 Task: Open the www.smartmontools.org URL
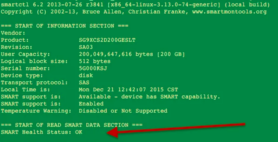(x=229, y=12)
